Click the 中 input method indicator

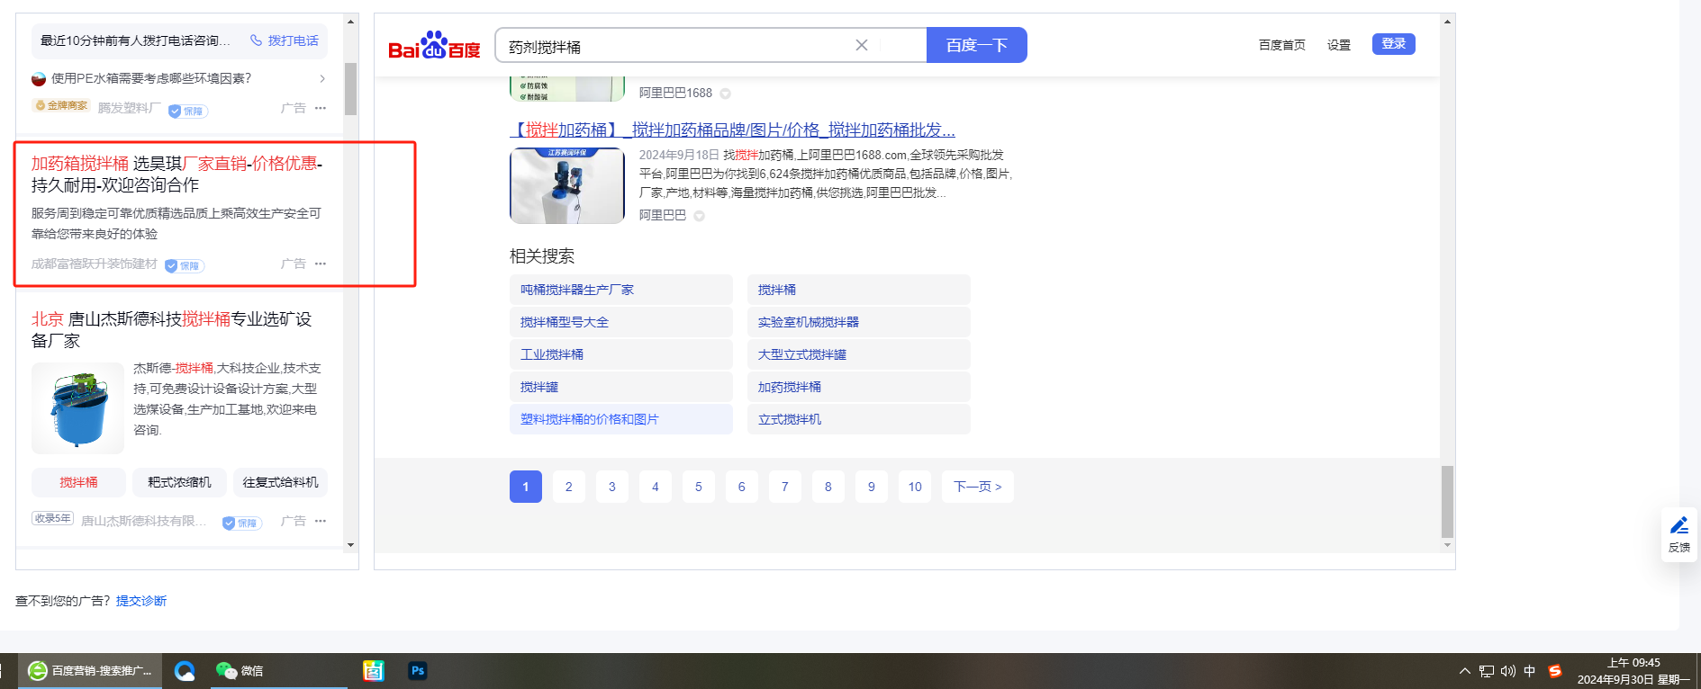pos(1530,671)
